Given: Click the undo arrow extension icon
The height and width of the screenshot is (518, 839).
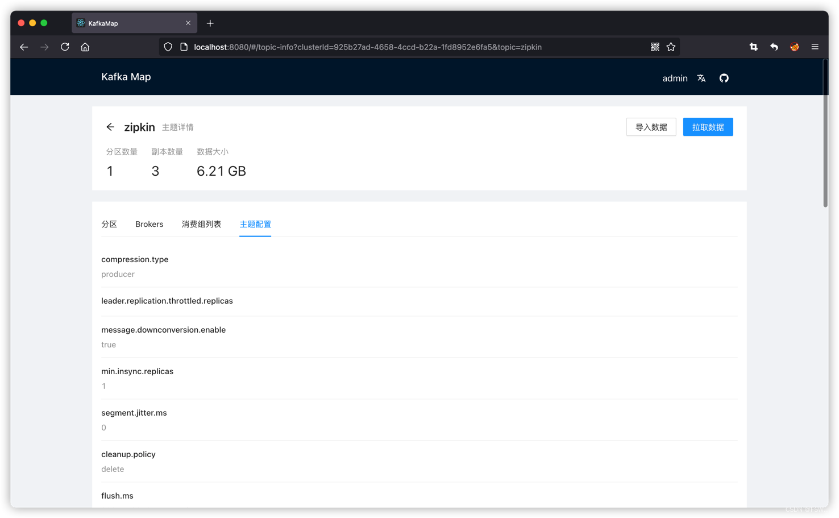Looking at the screenshot, I should 774,47.
